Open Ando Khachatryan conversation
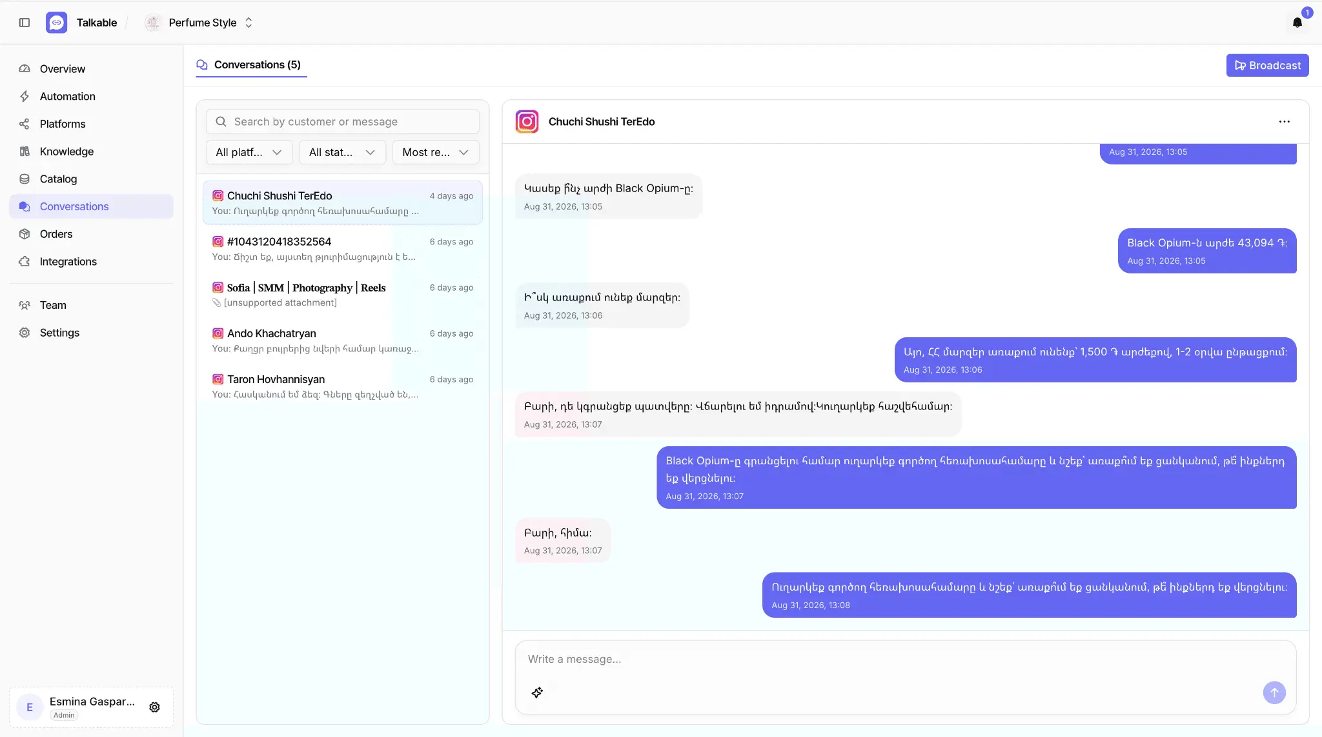The height and width of the screenshot is (737, 1322). (343, 340)
